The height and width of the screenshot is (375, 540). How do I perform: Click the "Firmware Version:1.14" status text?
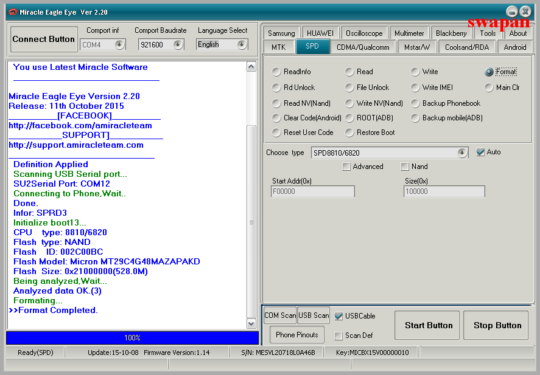177,353
